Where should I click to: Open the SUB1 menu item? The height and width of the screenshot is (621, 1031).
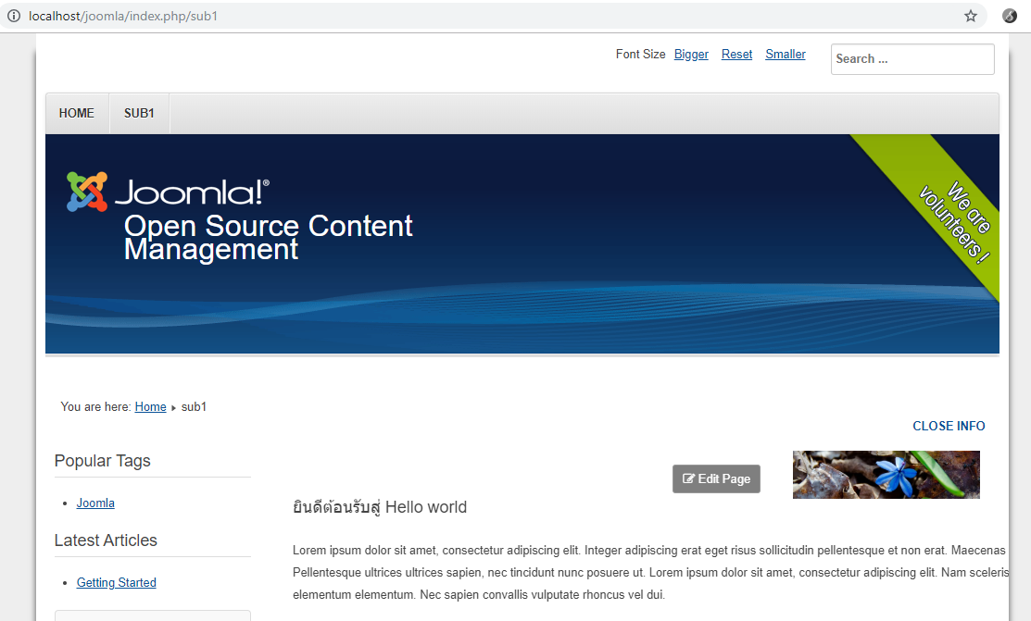[x=139, y=114]
